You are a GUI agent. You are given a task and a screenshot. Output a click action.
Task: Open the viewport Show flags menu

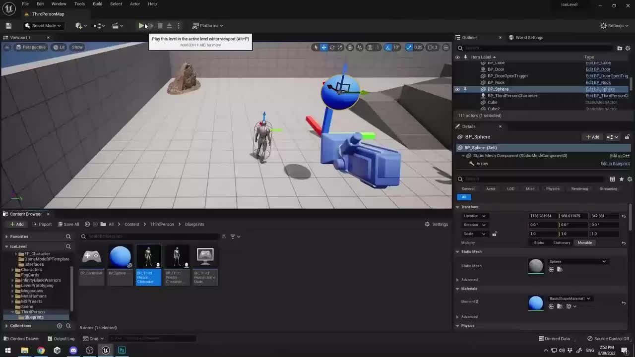point(77,47)
